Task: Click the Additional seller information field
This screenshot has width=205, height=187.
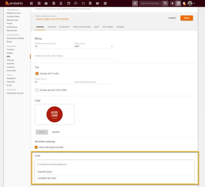Action: pyautogui.click(x=74, y=56)
